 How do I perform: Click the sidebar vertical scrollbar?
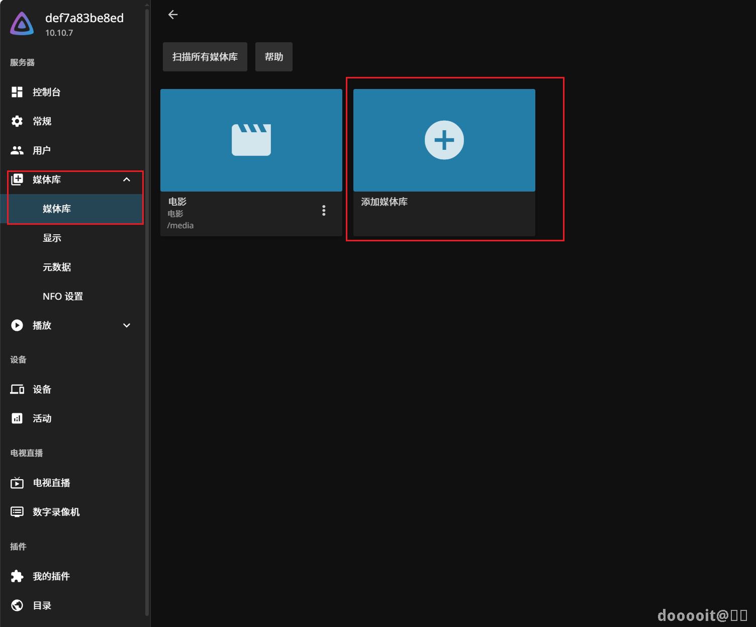147,312
